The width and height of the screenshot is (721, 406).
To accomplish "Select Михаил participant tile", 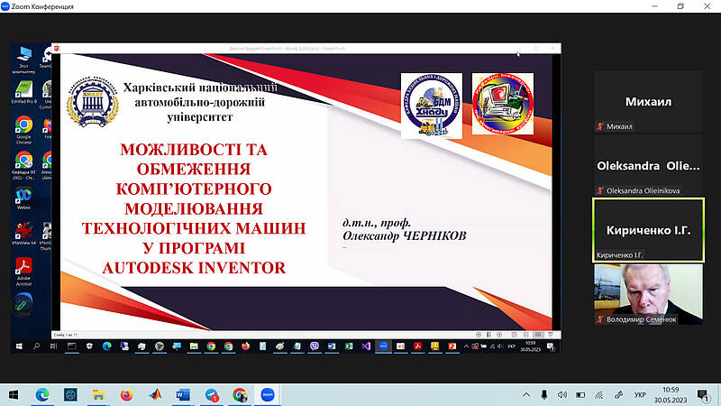I will tap(648, 101).
